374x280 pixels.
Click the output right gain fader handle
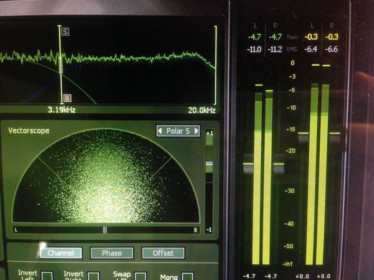pyautogui.click(x=335, y=133)
